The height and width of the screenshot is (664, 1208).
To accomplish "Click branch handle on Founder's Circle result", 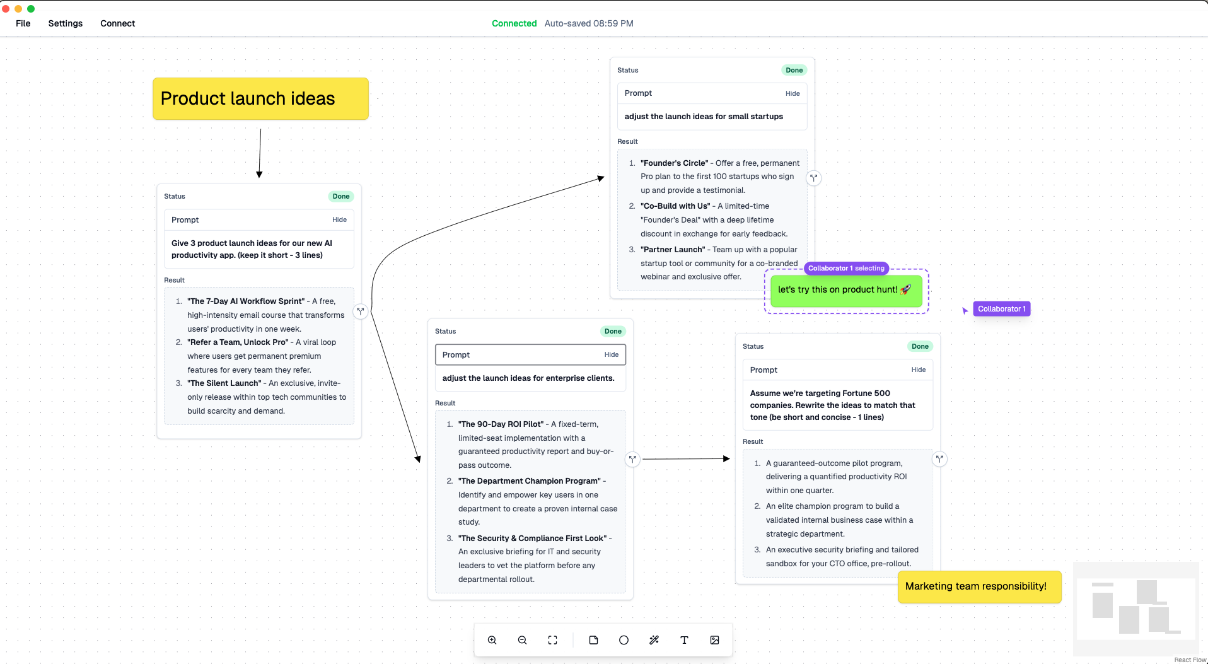I will pyautogui.click(x=814, y=178).
